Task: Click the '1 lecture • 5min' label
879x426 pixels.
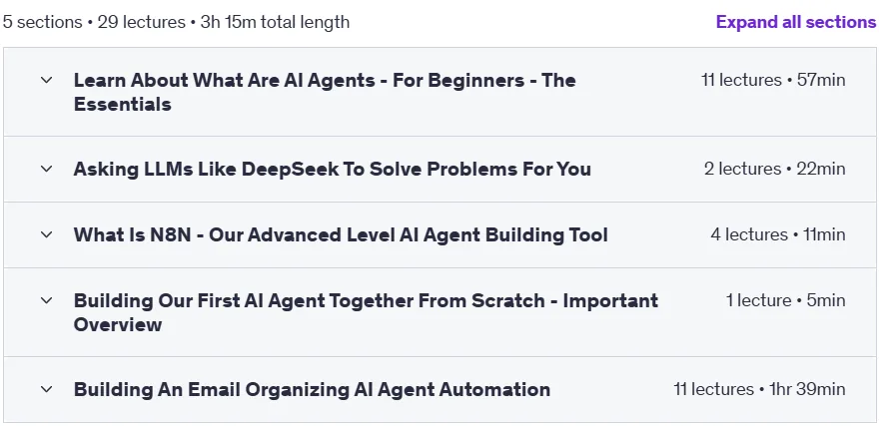Action: [x=785, y=300]
